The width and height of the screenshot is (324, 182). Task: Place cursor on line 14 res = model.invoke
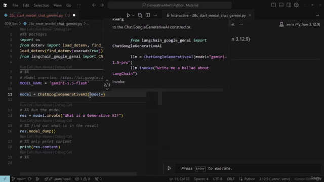[x=71, y=116]
